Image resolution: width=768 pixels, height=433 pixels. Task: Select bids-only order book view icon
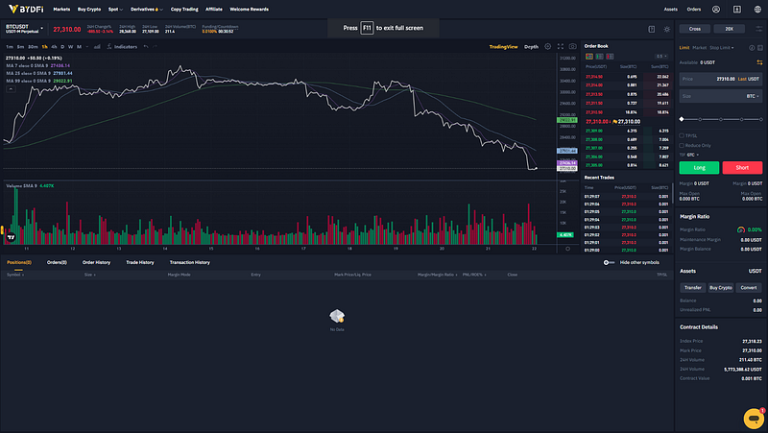(599, 57)
